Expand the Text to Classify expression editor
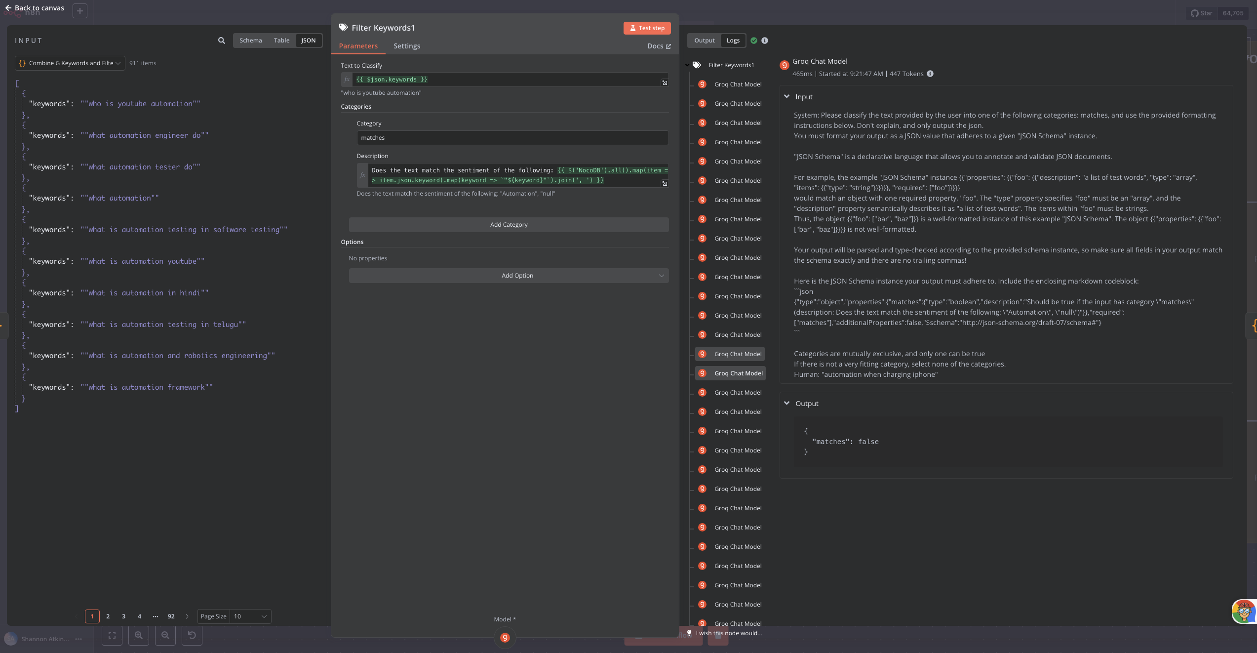This screenshot has width=1257, height=653. 665,82
